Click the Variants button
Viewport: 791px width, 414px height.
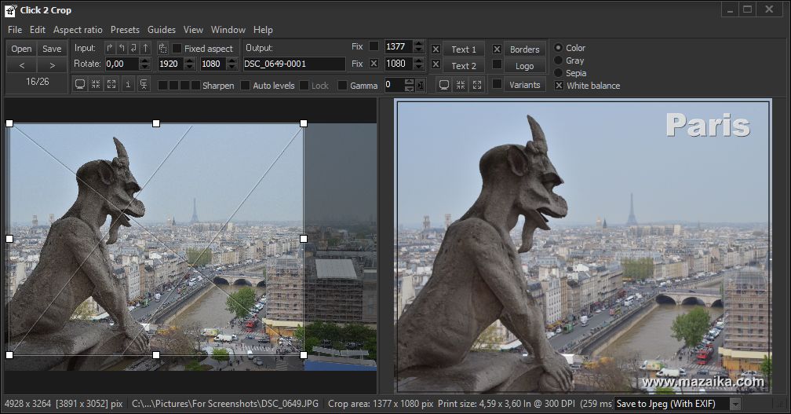click(x=525, y=85)
